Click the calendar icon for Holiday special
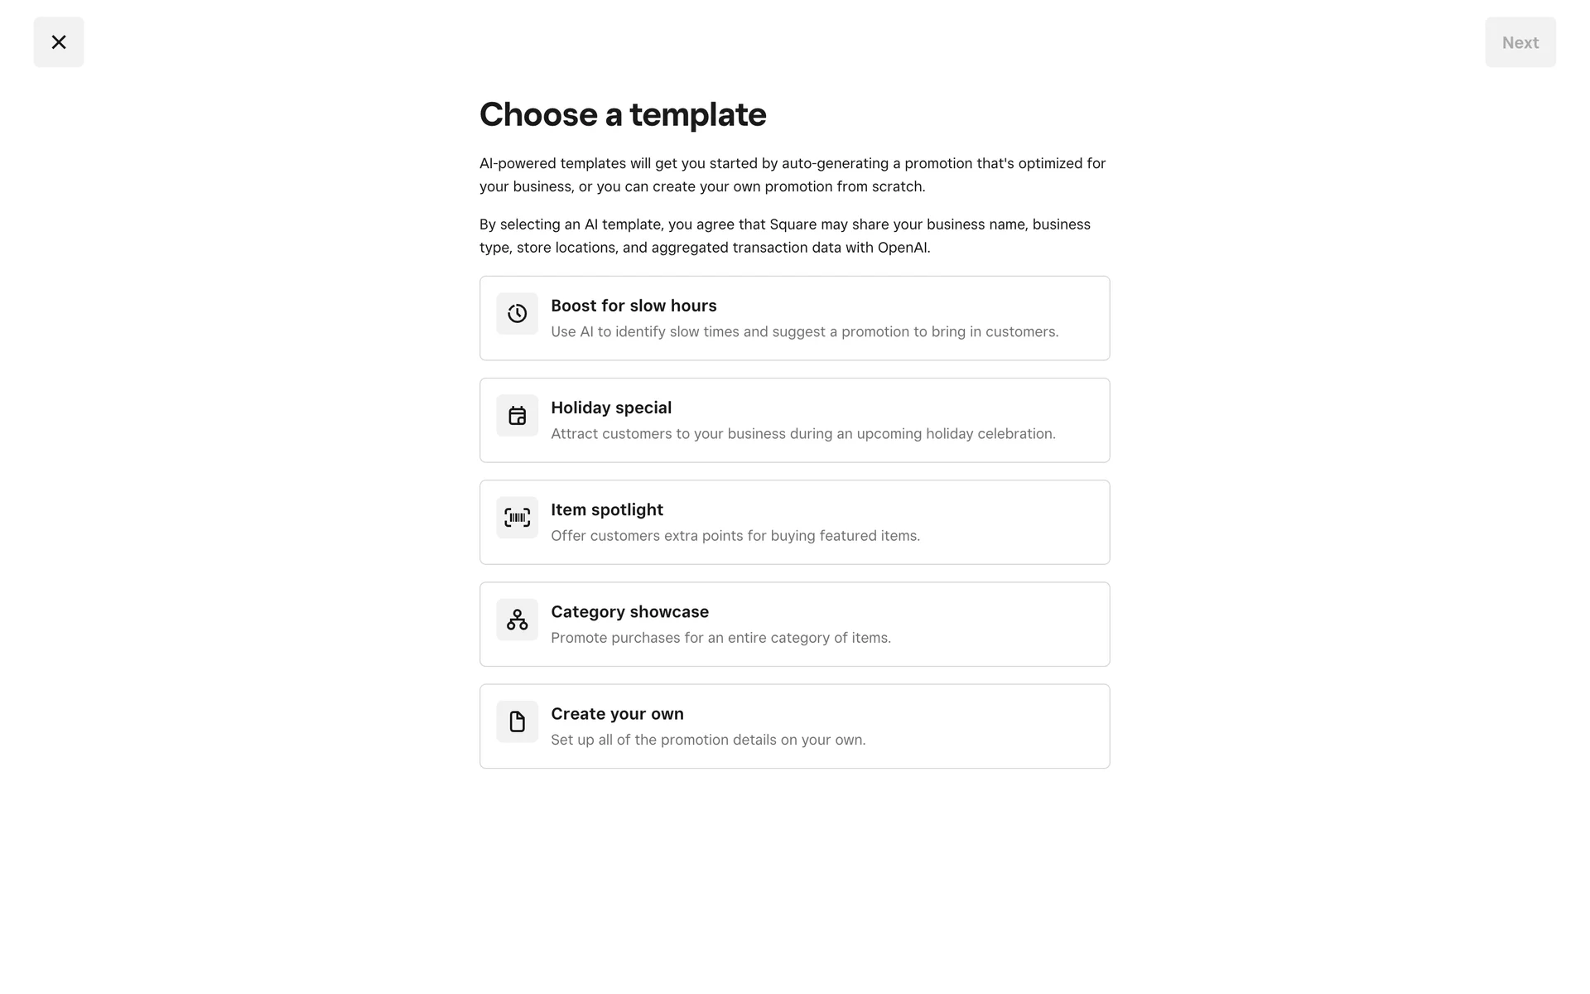 click(x=518, y=416)
